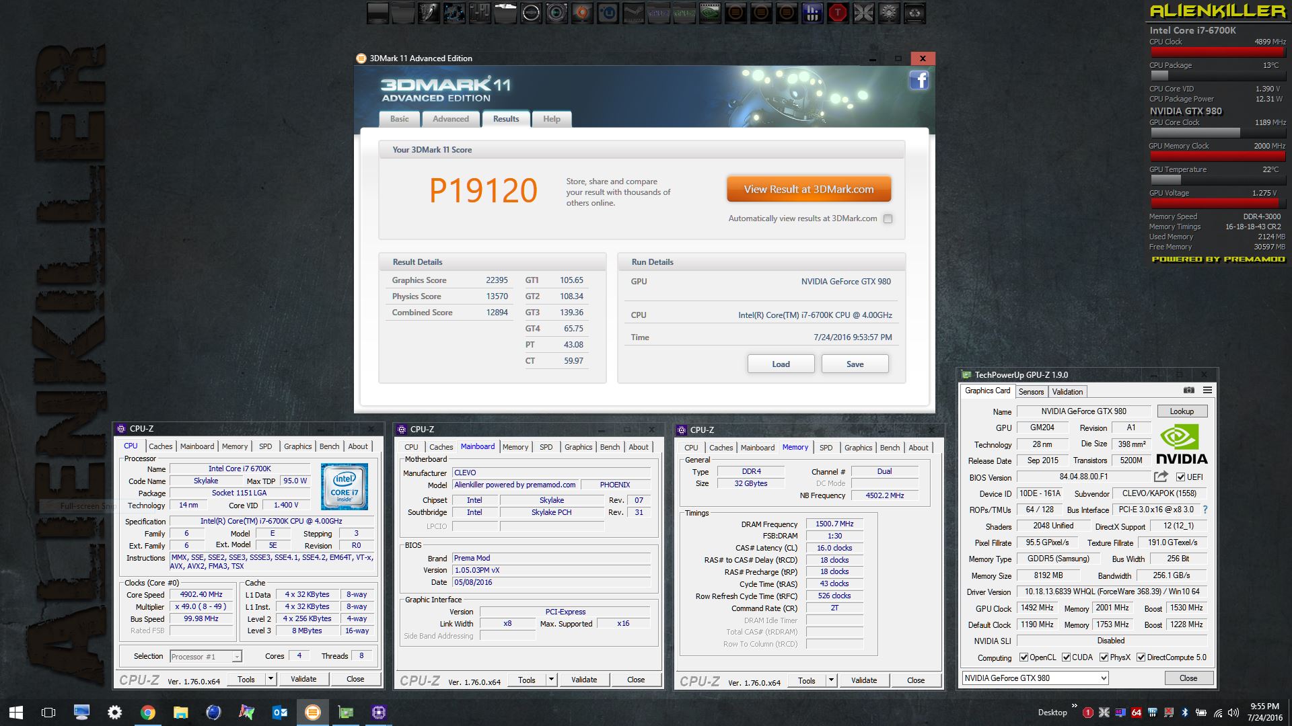The height and width of the screenshot is (726, 1292).
Task: Click the GPU-Z screenshot camera icon
Action: (1189, 391)
